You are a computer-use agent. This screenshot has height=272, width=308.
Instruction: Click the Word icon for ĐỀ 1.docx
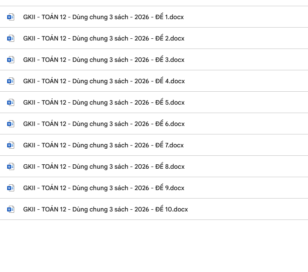pyautogui.click(x=11, y=17)
